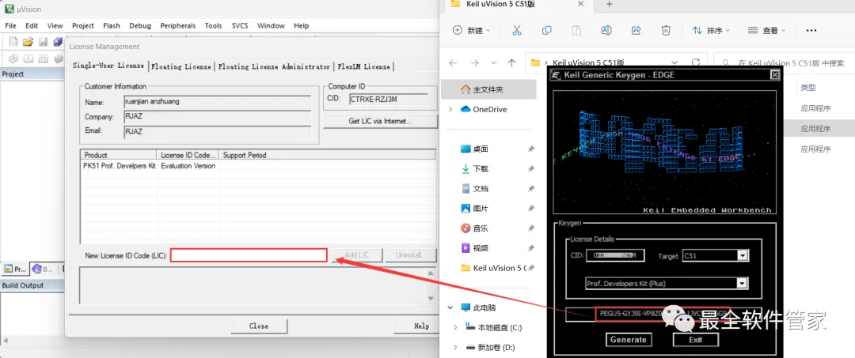Click the Save All icon in µVision toolbar
Screen dimensions: 855x358
tap(58, 42)
